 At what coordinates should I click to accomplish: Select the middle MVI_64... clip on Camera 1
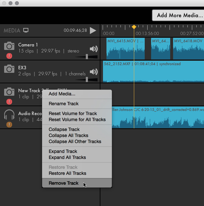pyautogui.click(x=161, y=49)
